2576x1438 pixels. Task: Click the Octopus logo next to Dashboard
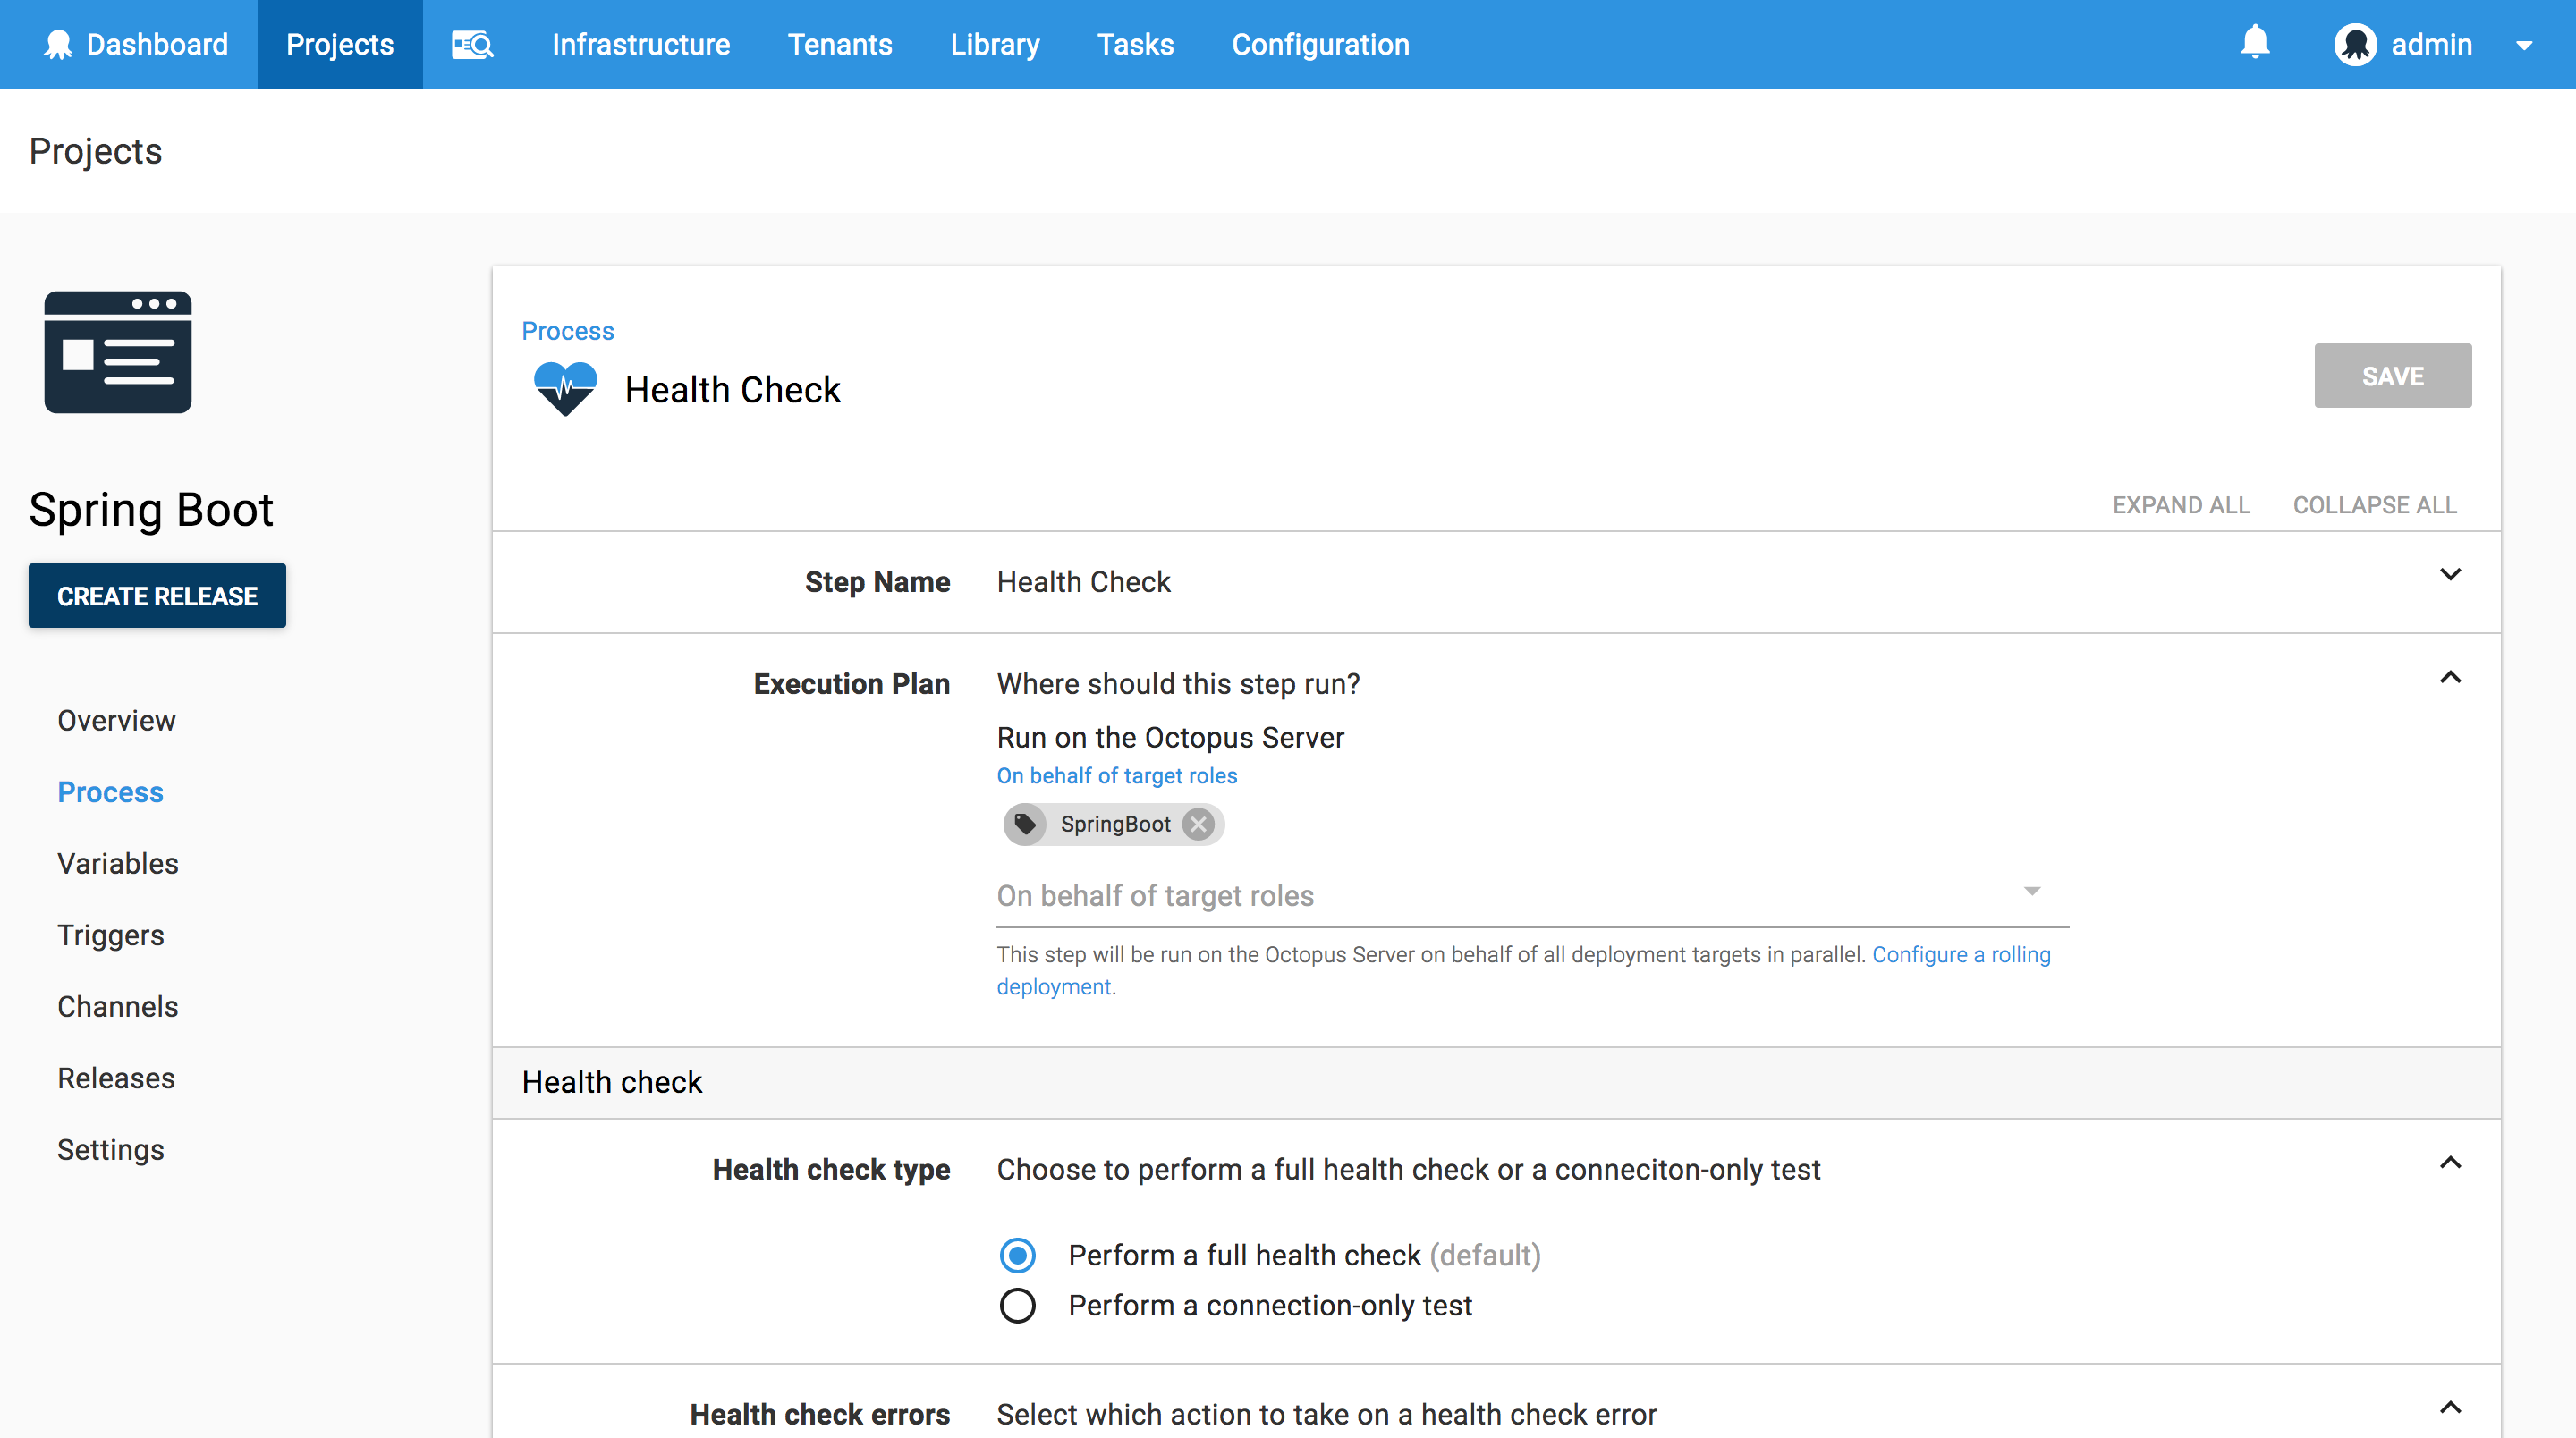tap(59, 44)
